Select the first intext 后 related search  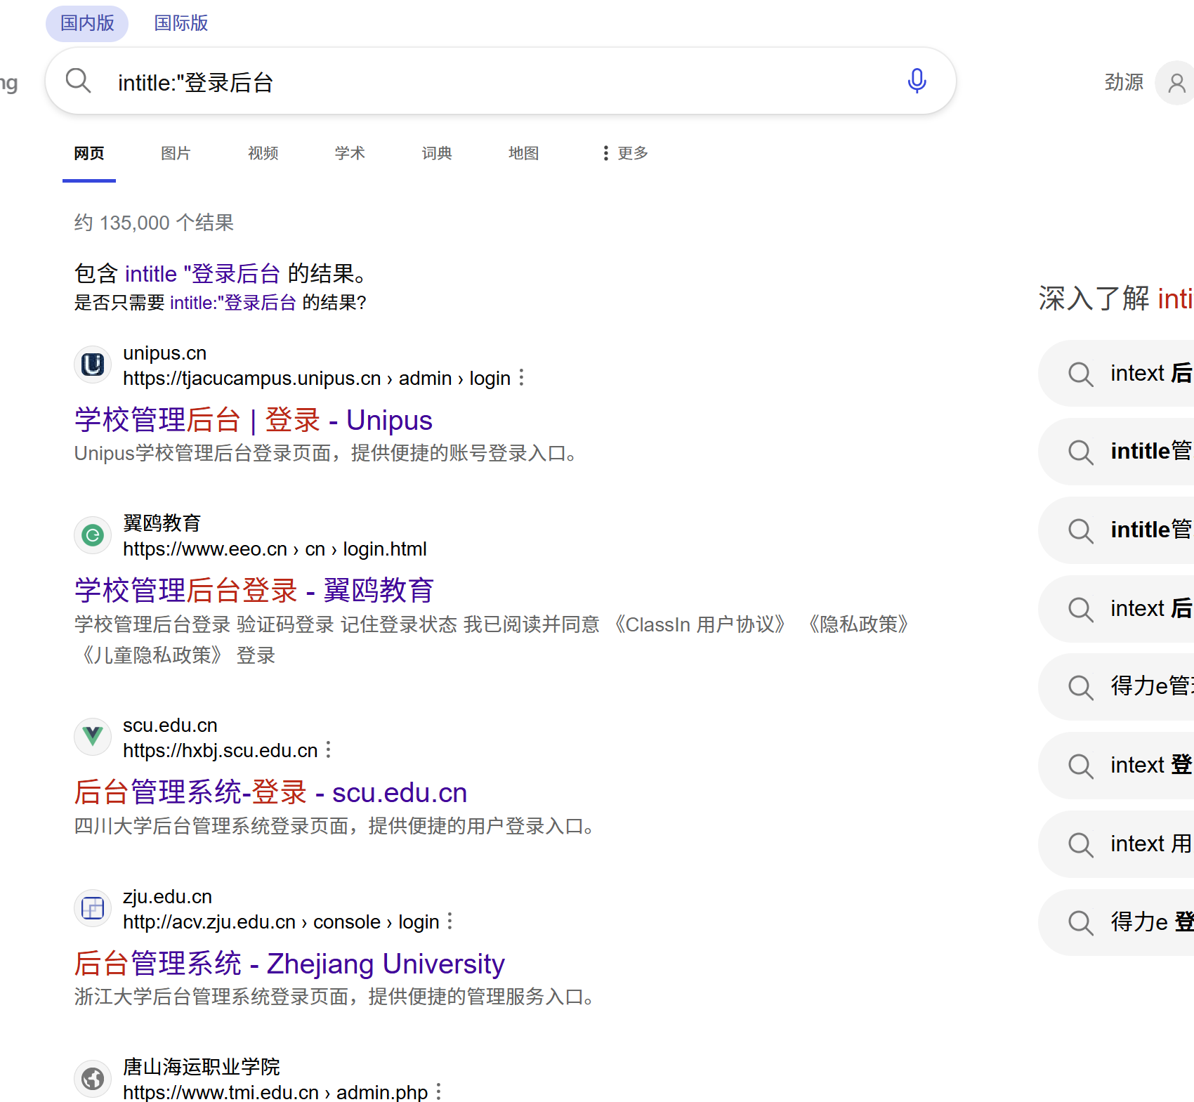1117,373
